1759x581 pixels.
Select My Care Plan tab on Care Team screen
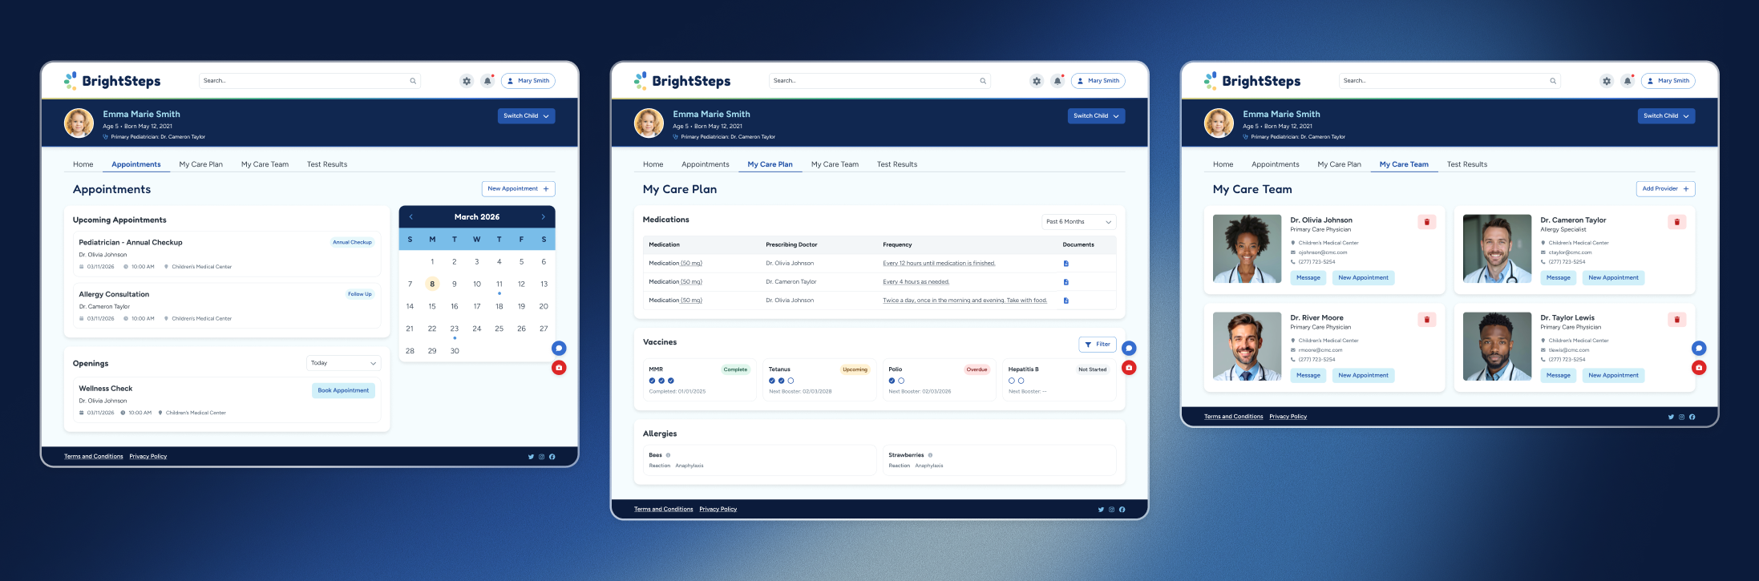click(1339, 164)
